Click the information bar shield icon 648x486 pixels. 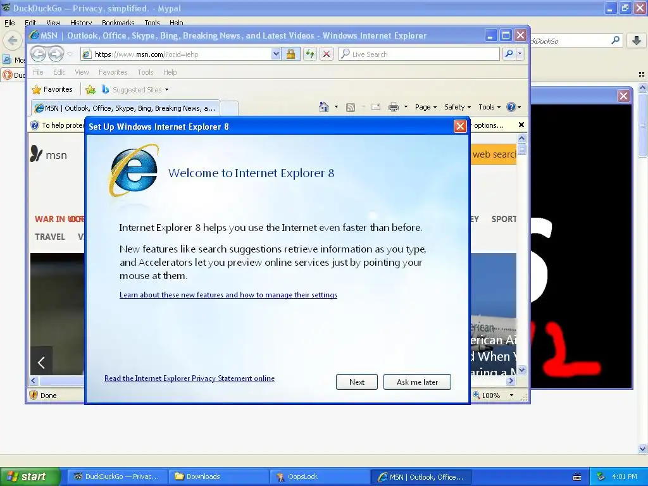pos(35,125)
